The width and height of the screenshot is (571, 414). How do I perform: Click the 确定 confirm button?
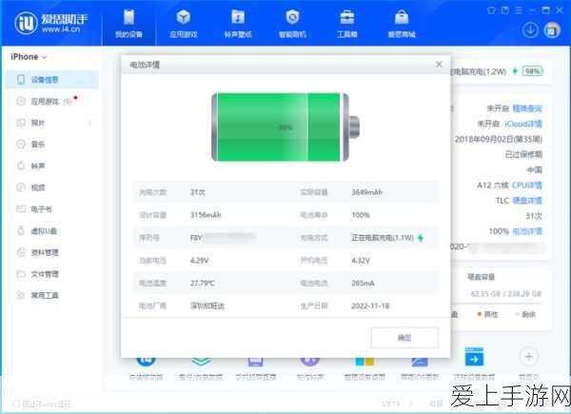(404, 338)
